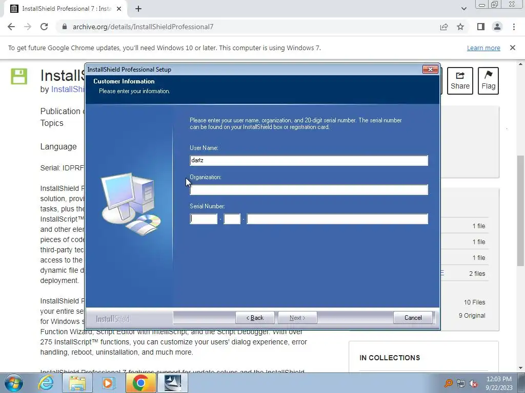The height and width of the screenshot is (393, 525).
Task: Focus the last serial number box
Action: click(337, 219)
